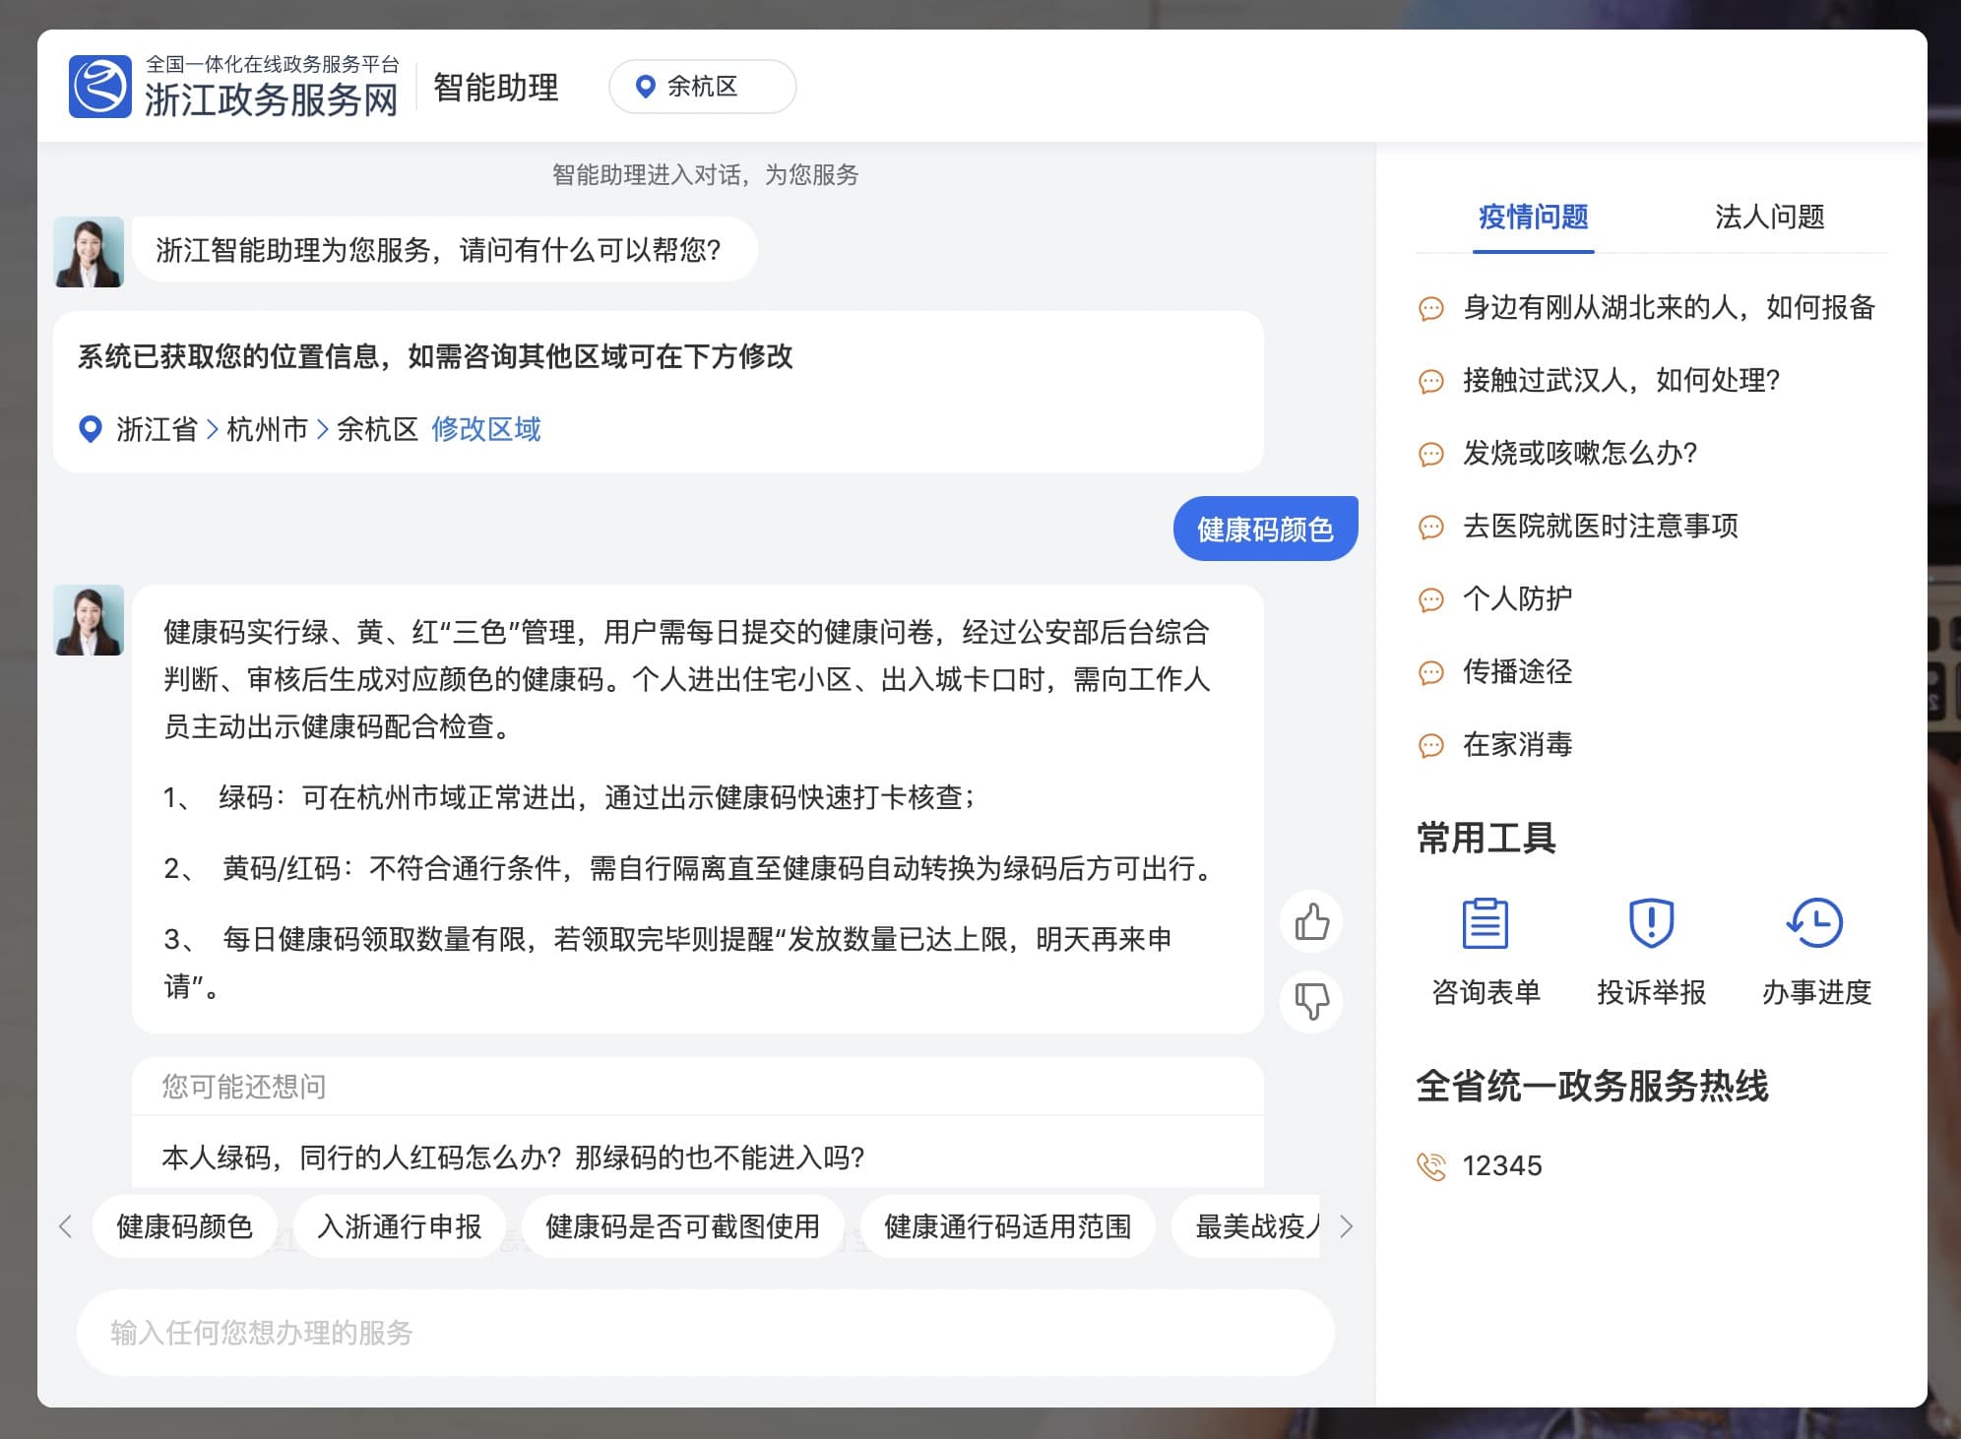Select the 疫情问题 tab
Screen dimensions: 1961x1439
tap(1533, 217)
